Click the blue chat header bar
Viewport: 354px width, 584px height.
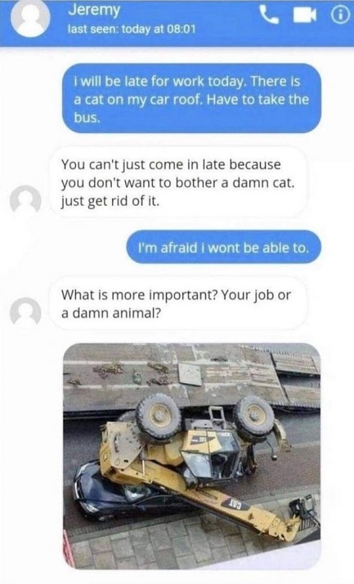[177, 22]
